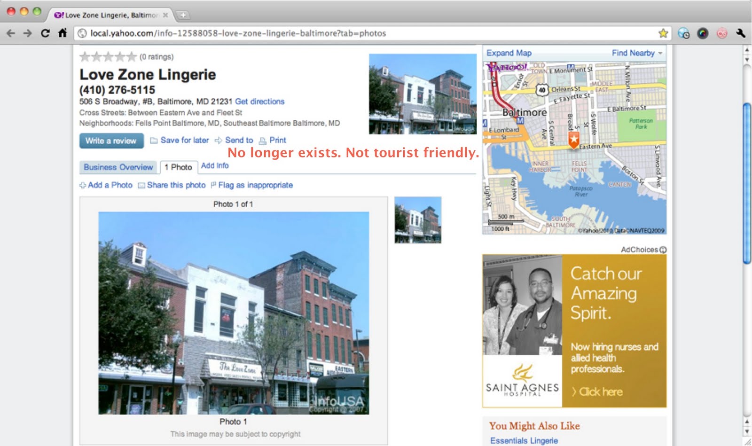This screenshot has height=446, width=752.
Task: Click the 'Photo 1 of 1' label
Action: coord(233,204)
